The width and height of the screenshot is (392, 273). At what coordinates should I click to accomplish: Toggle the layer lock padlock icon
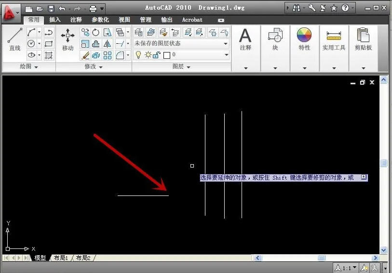[156, 55]
